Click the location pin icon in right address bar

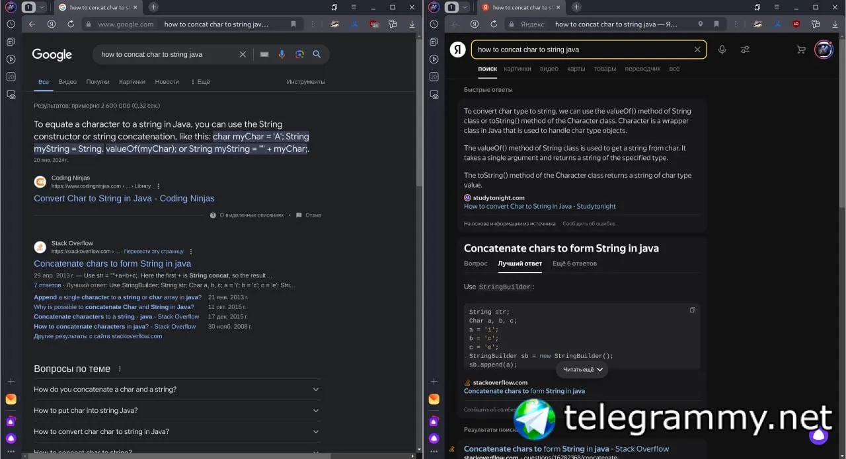click(701, 24)
